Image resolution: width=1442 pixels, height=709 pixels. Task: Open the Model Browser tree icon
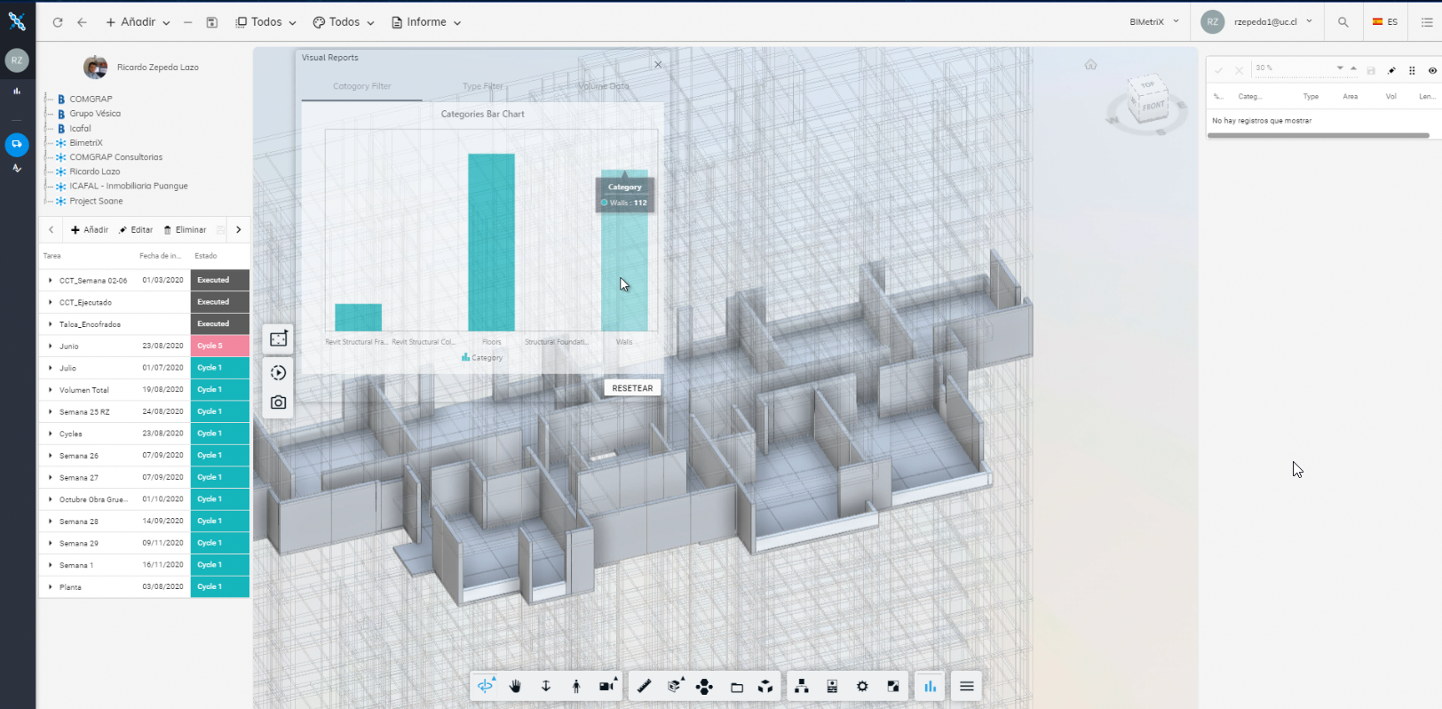(x=801, y=686)
